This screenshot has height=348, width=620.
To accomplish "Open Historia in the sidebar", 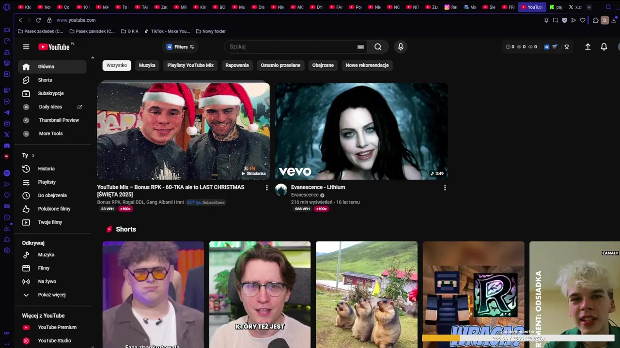I will 52,169.
